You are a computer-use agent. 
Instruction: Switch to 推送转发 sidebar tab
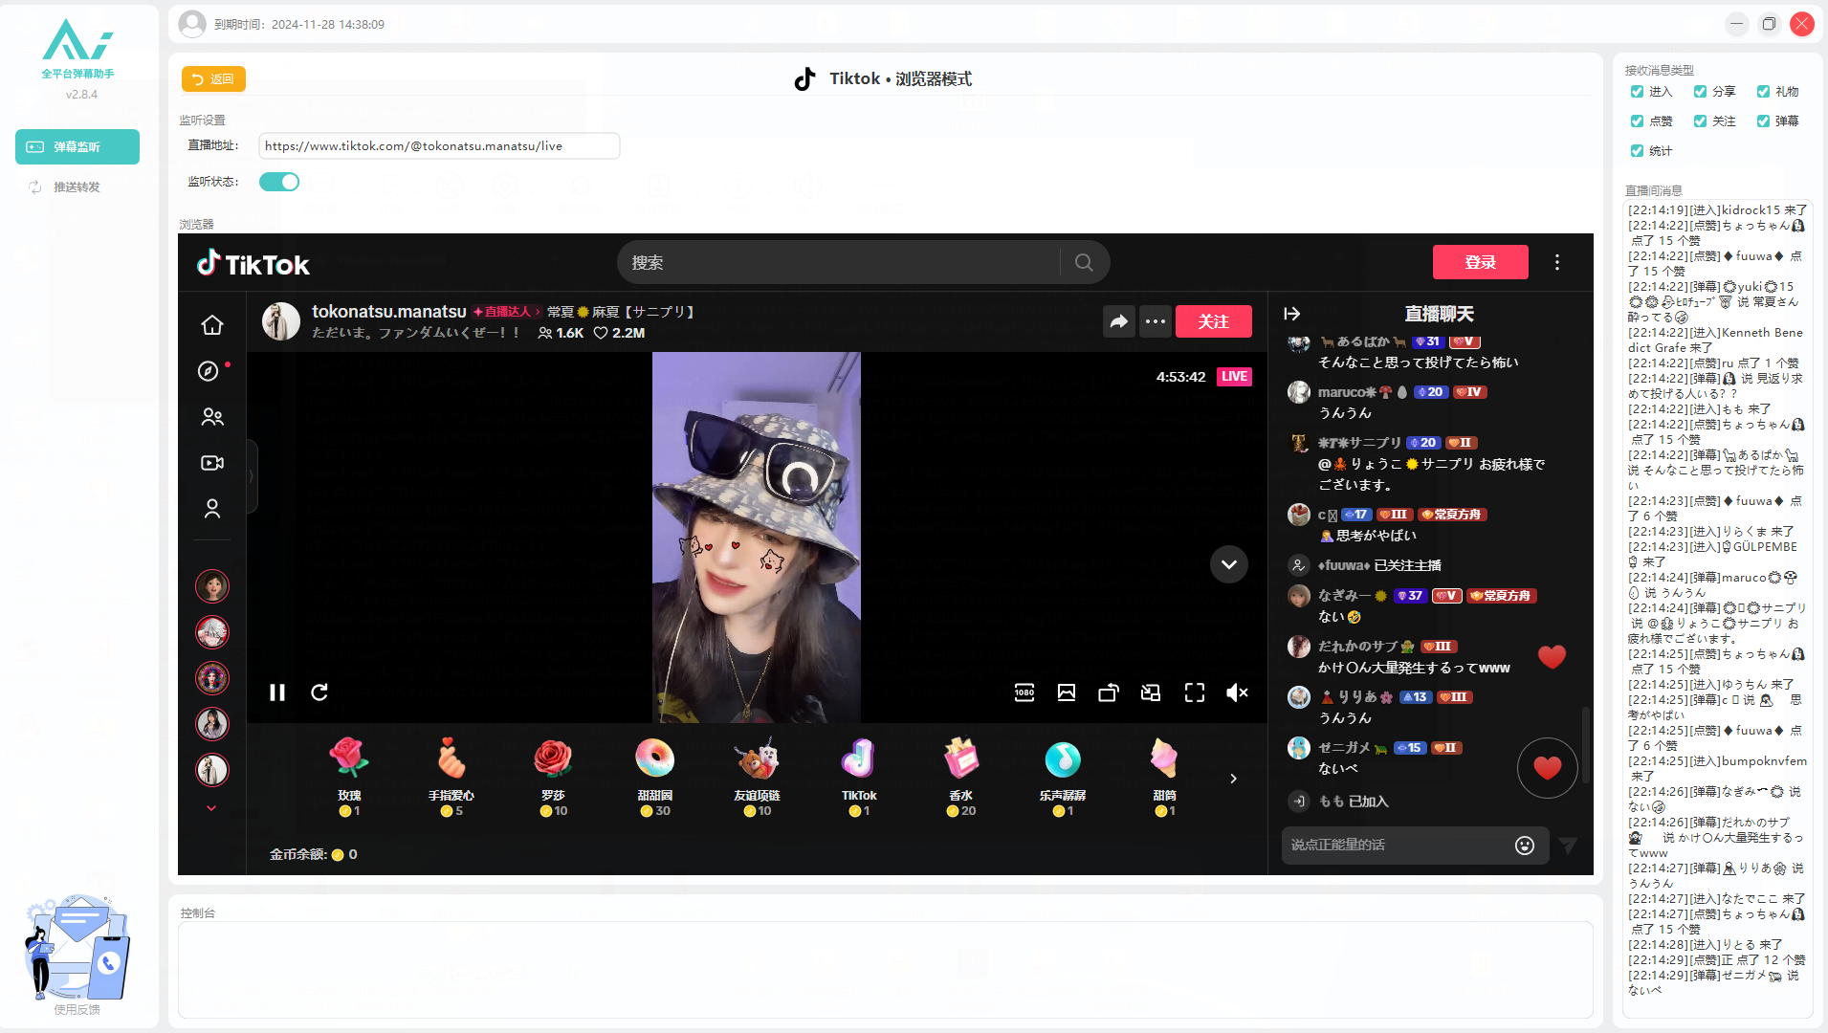click(77, 187)
